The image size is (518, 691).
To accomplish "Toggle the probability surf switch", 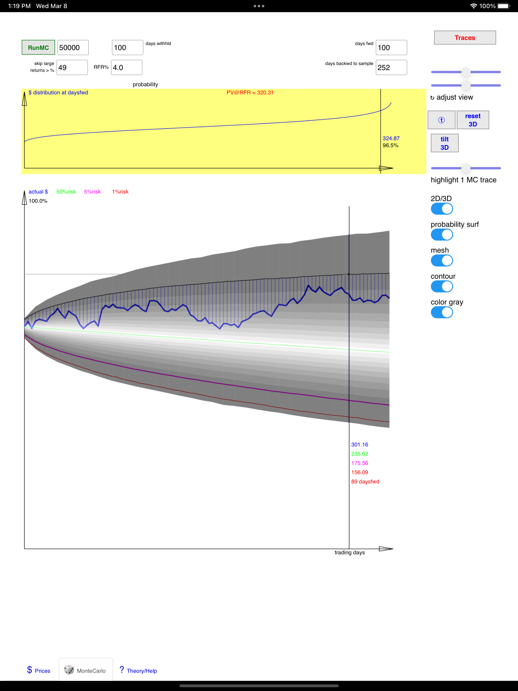I will point(442,235).
